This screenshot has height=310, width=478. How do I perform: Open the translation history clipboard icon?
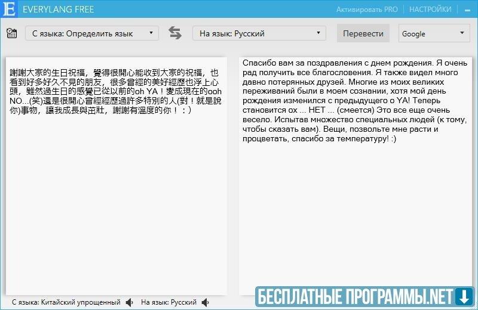[x=11, y=33]
